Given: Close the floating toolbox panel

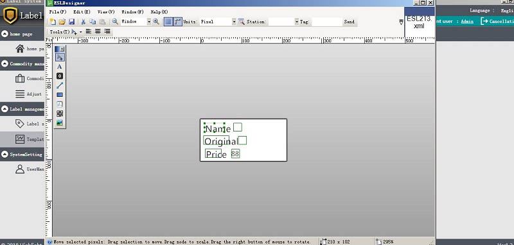Looking at the screenshot, I should [62, 49].
